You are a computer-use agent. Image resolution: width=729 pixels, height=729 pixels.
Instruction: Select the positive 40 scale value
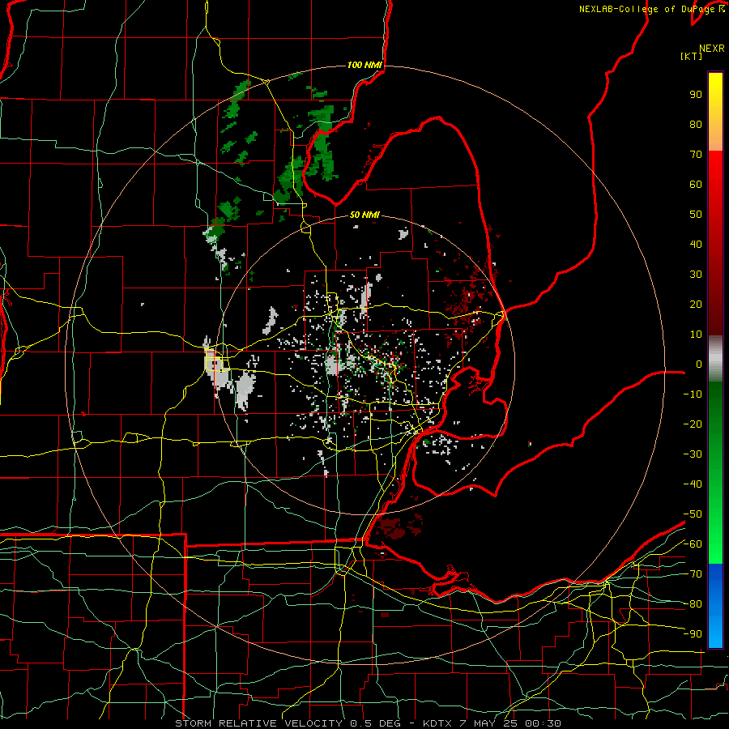[696, 245]
